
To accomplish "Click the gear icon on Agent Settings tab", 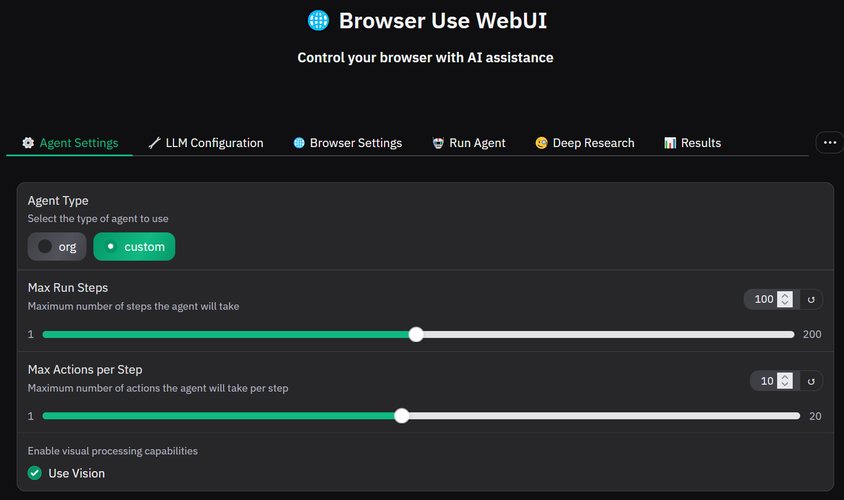I will coord(28,142).
